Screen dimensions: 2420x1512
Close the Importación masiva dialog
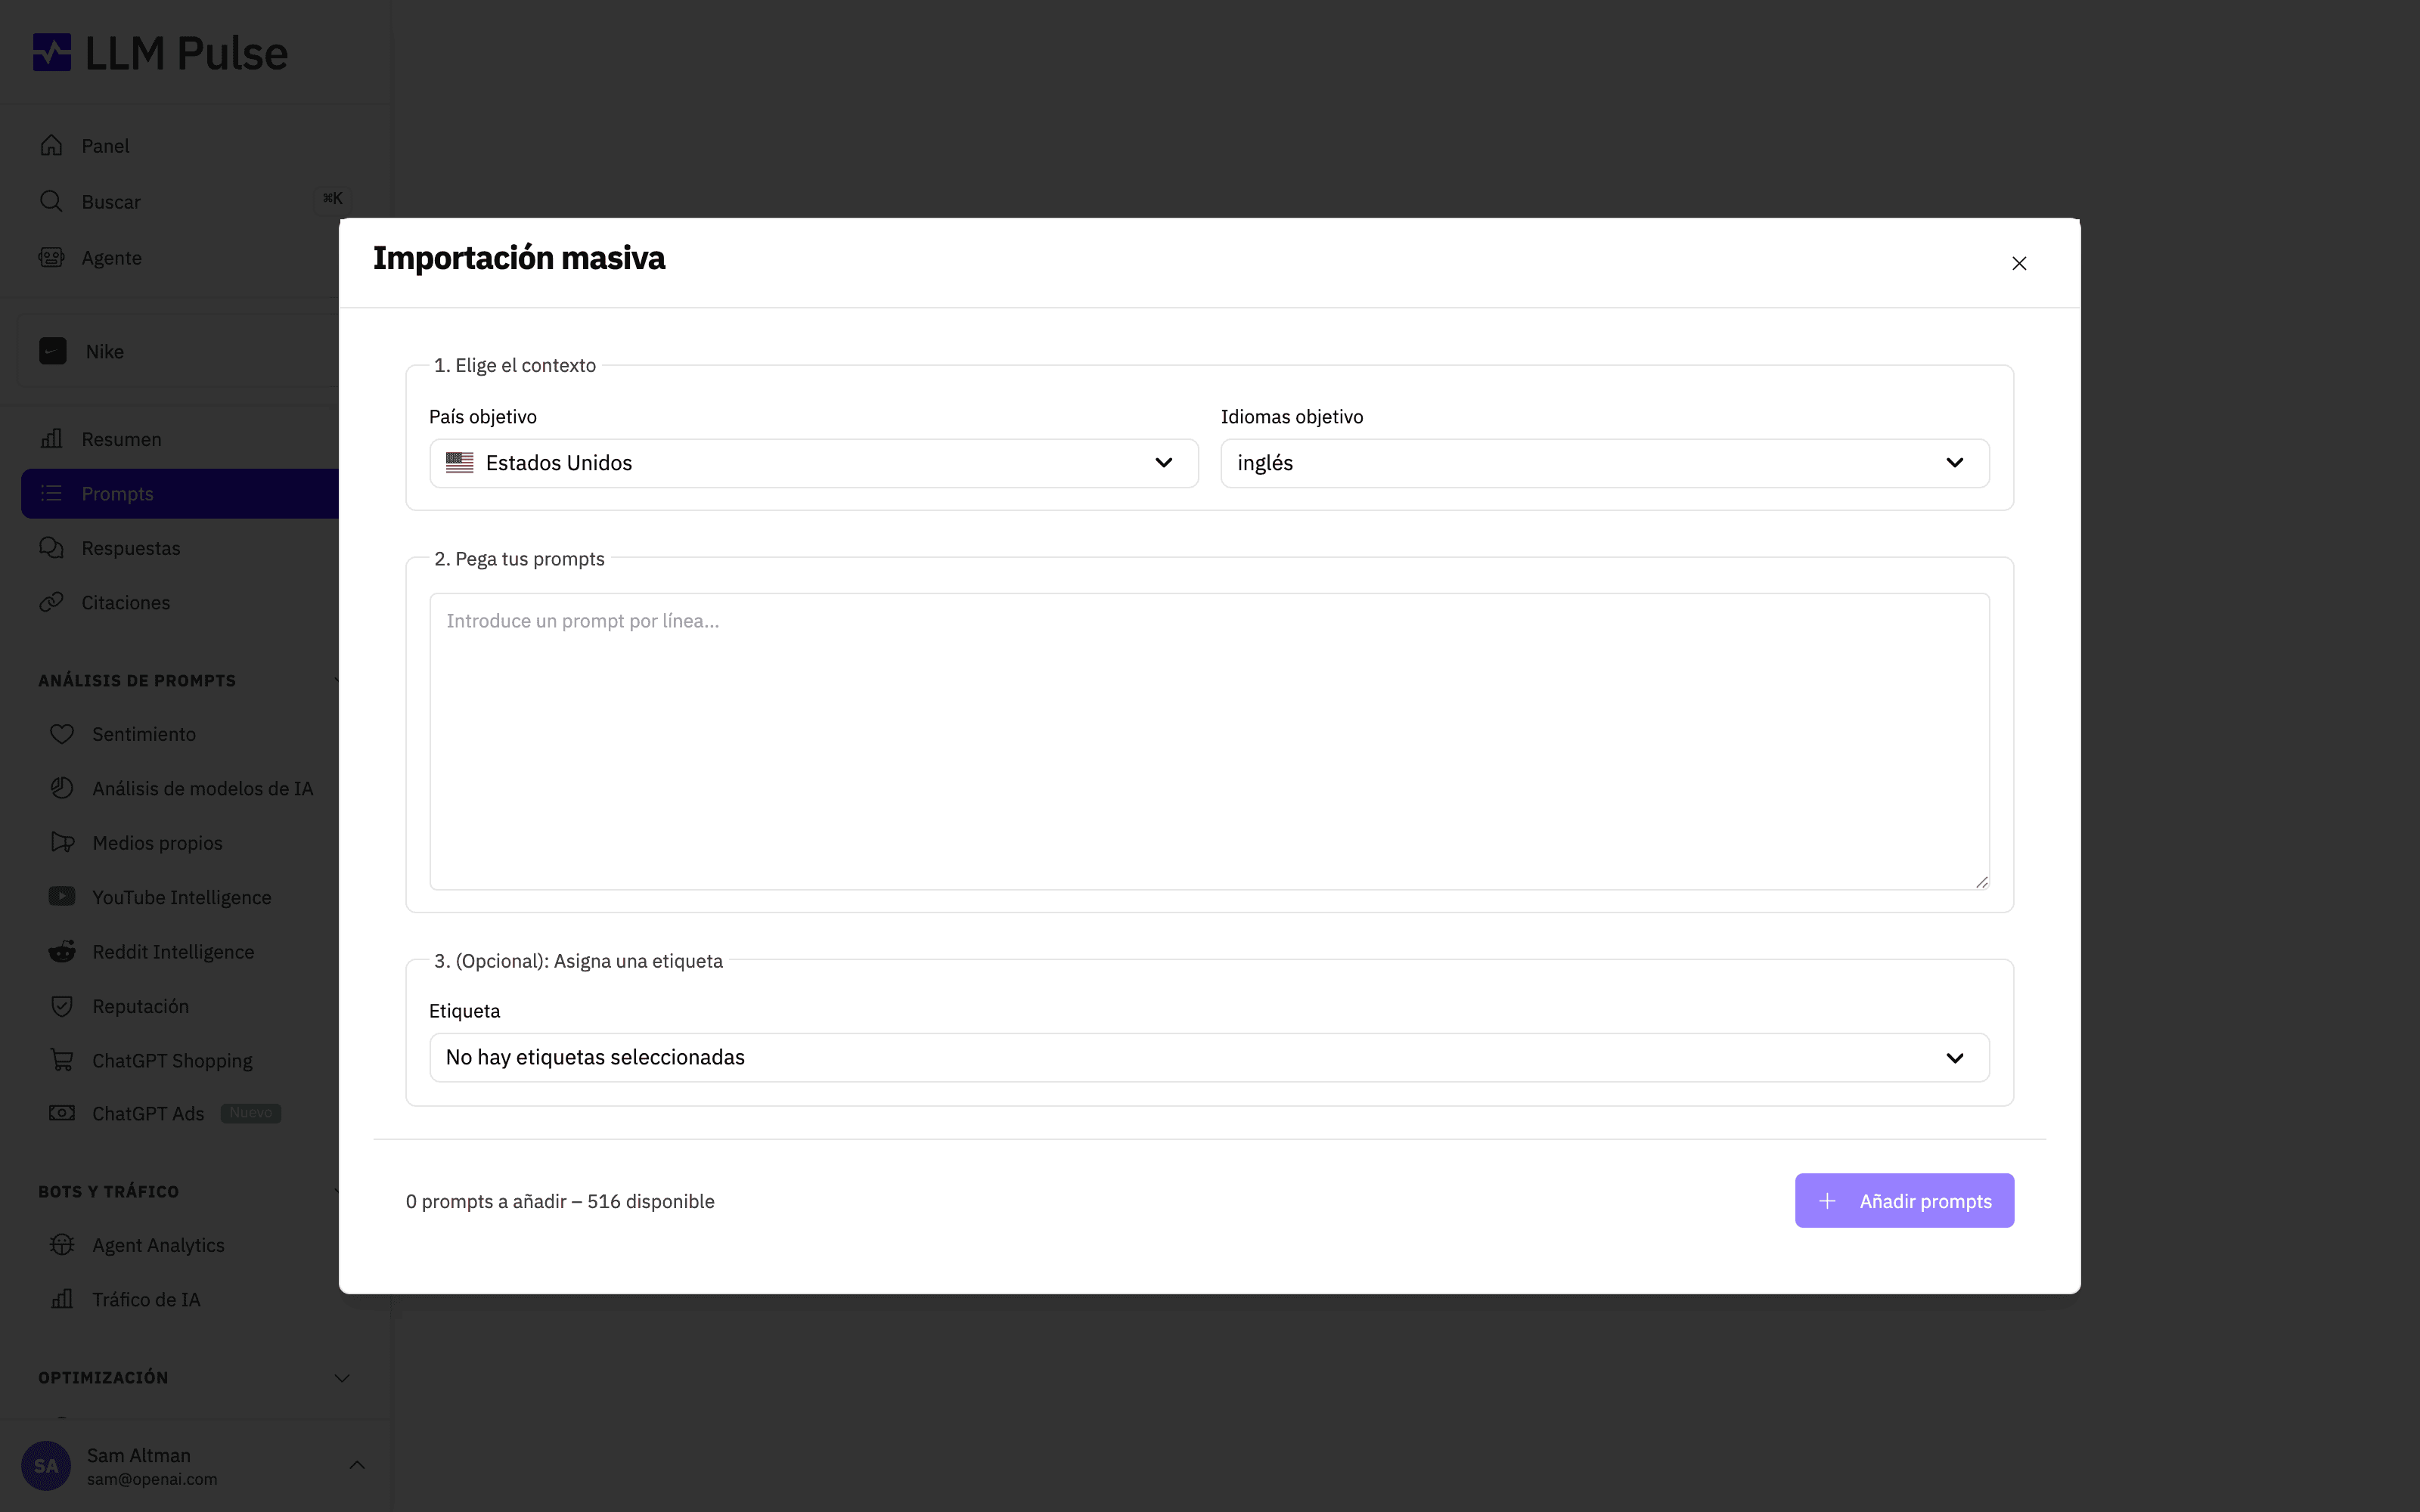pos(2019,263)
